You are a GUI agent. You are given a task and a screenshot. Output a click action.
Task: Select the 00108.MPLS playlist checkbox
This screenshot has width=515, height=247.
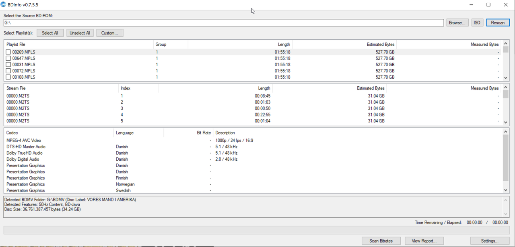tap(8, 77)
